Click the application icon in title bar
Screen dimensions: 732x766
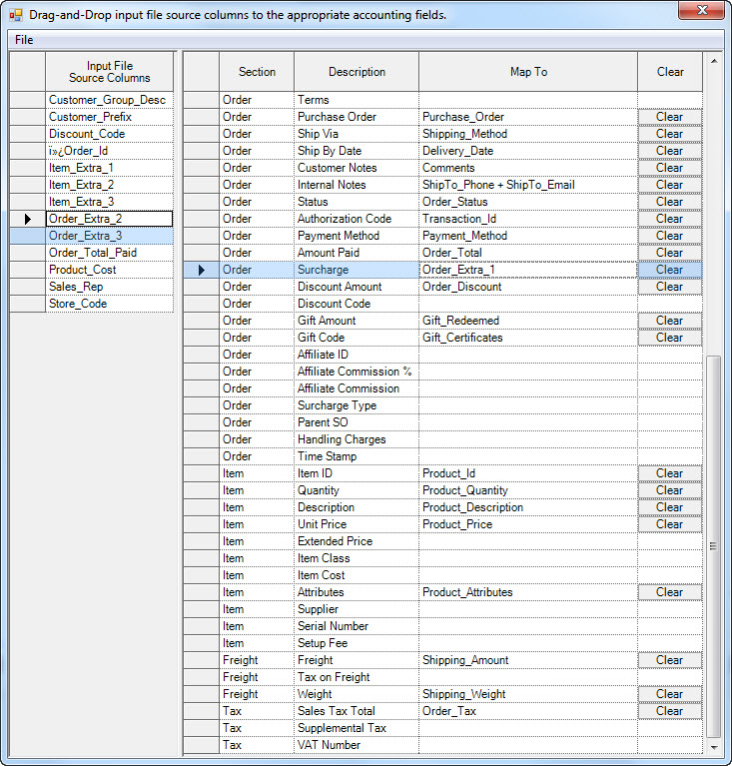16,15
